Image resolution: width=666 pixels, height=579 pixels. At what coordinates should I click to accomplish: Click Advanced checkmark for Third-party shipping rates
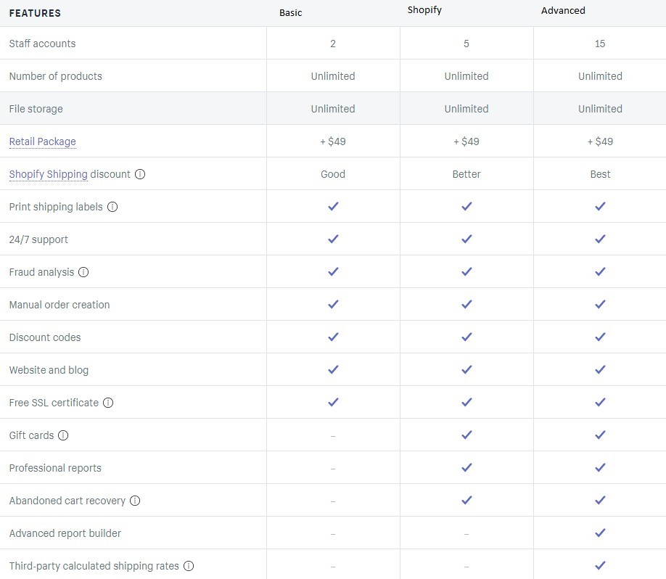(600, 565)
